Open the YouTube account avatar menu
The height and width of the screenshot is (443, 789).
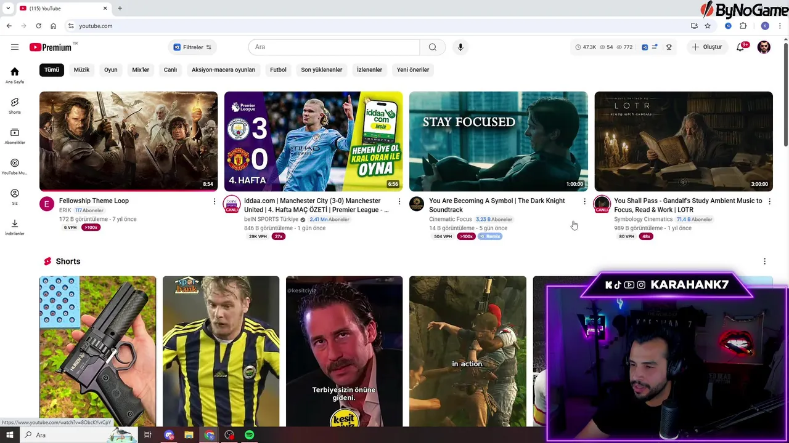click(764, 47)
